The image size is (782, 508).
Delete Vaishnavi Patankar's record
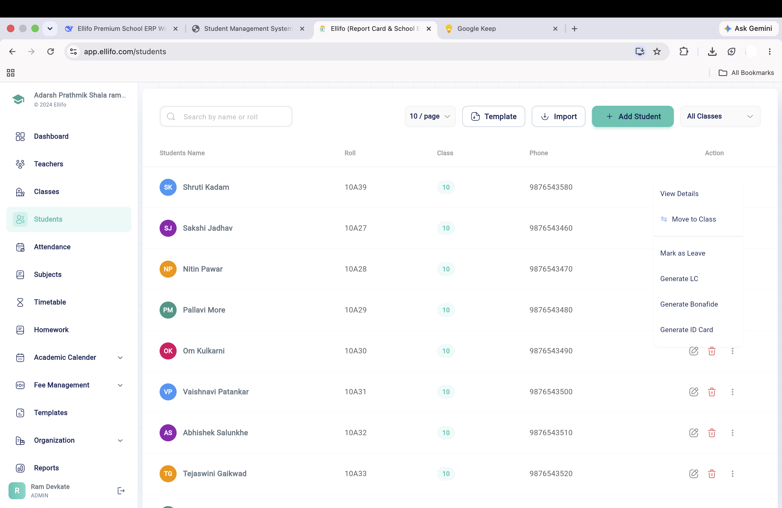[712, 392]
